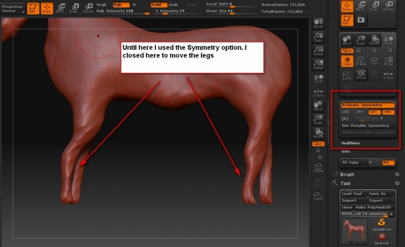This screenshot has width=405, height=247.
Task: Click the S.Pivot icon
Action: click(361, 75)
